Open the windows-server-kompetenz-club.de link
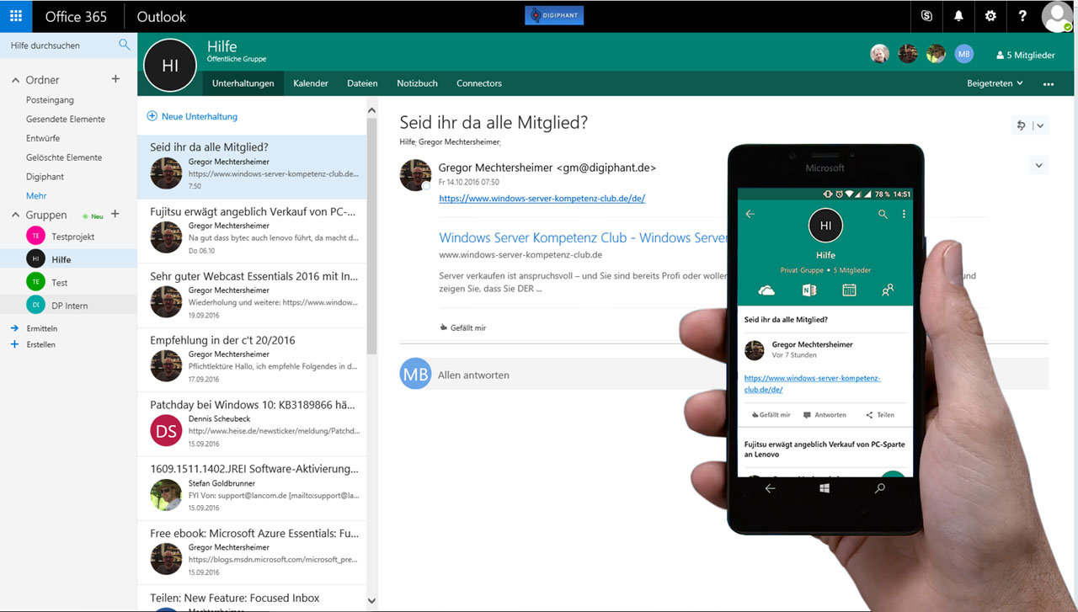Screen dimensions: 1078x612 pos(542,199)
